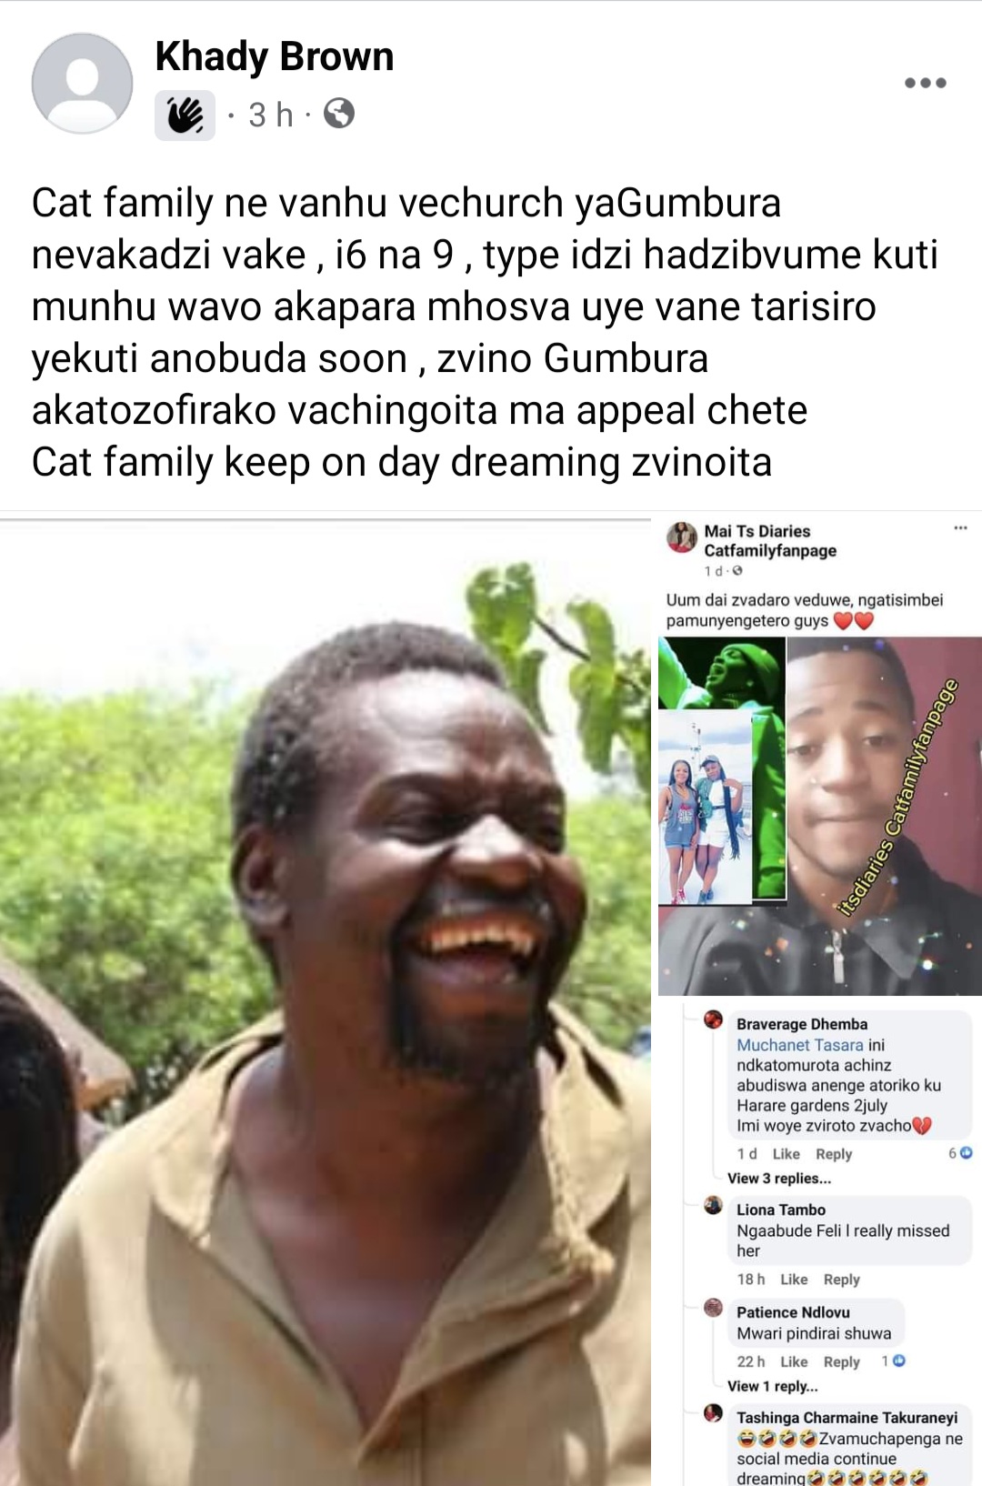Tap the embedded post's three-dot options menu
Viewport: 982px width, 1486px height.
pyautogui.click(x=960, y=528)
